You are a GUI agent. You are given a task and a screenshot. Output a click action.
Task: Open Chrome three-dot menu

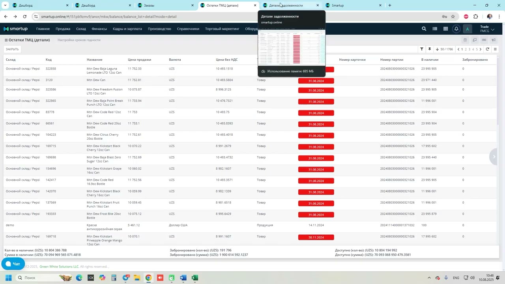[499, 17]
